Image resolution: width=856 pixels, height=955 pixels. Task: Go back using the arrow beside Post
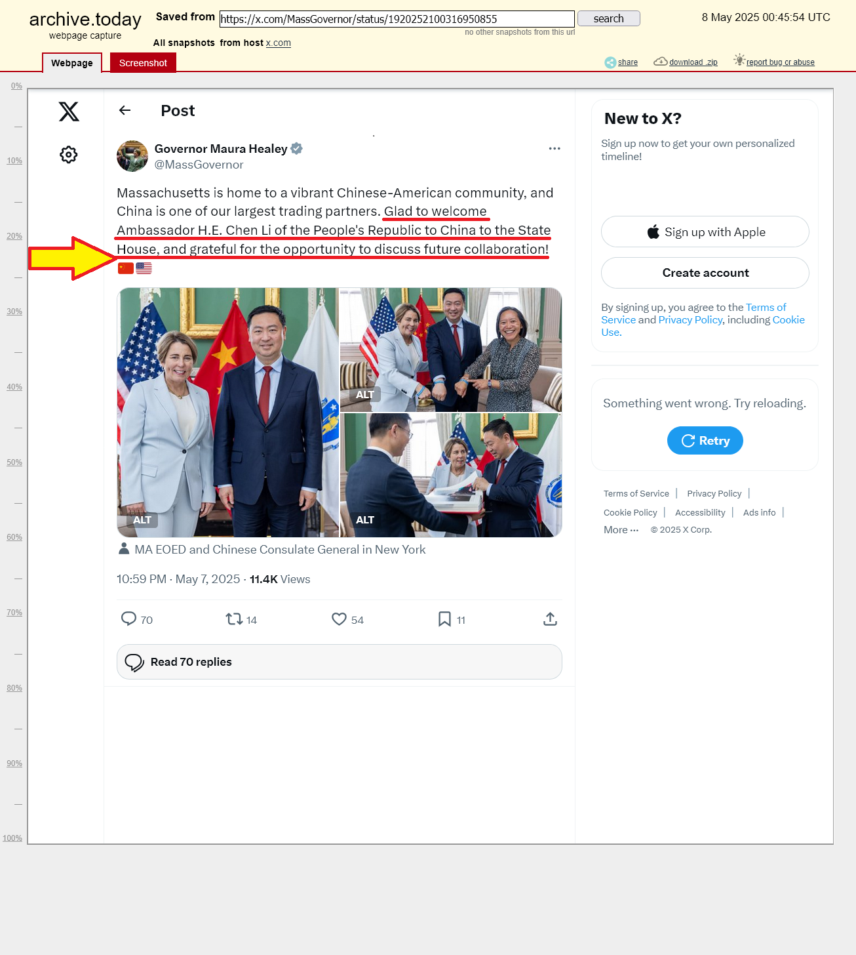pyautogui.click(x=125, y=110)
